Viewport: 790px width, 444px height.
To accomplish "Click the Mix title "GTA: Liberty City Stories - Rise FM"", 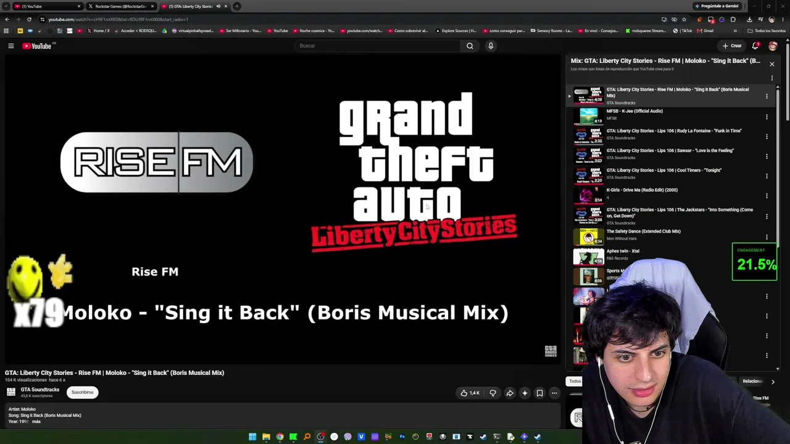I will pos(665,61).
